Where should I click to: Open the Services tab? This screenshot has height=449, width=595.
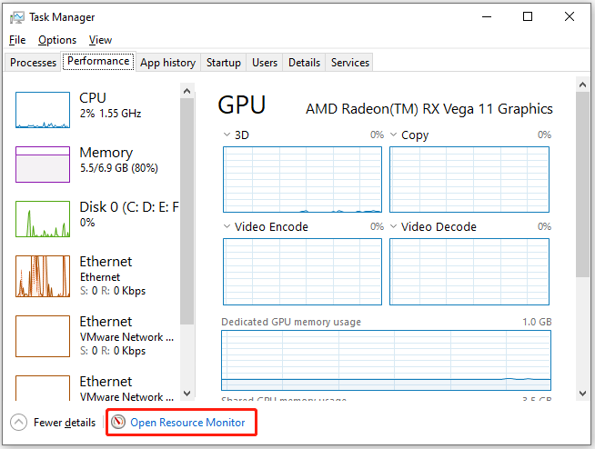[350, 62]
